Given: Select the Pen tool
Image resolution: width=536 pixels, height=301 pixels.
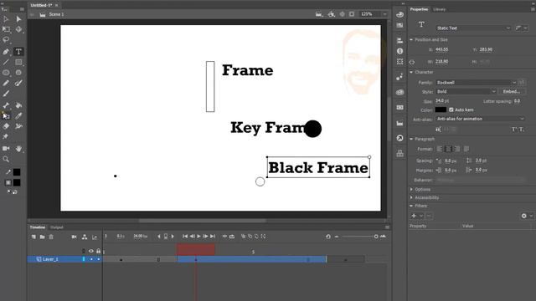Looking at the screenshot, I should [6, 52].
